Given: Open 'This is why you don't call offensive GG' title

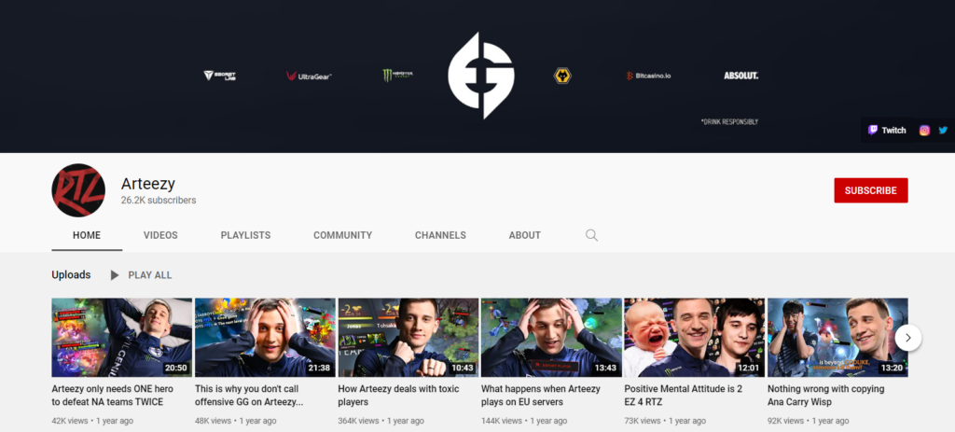Looking at the screenshot, I should tap(249, 396).
